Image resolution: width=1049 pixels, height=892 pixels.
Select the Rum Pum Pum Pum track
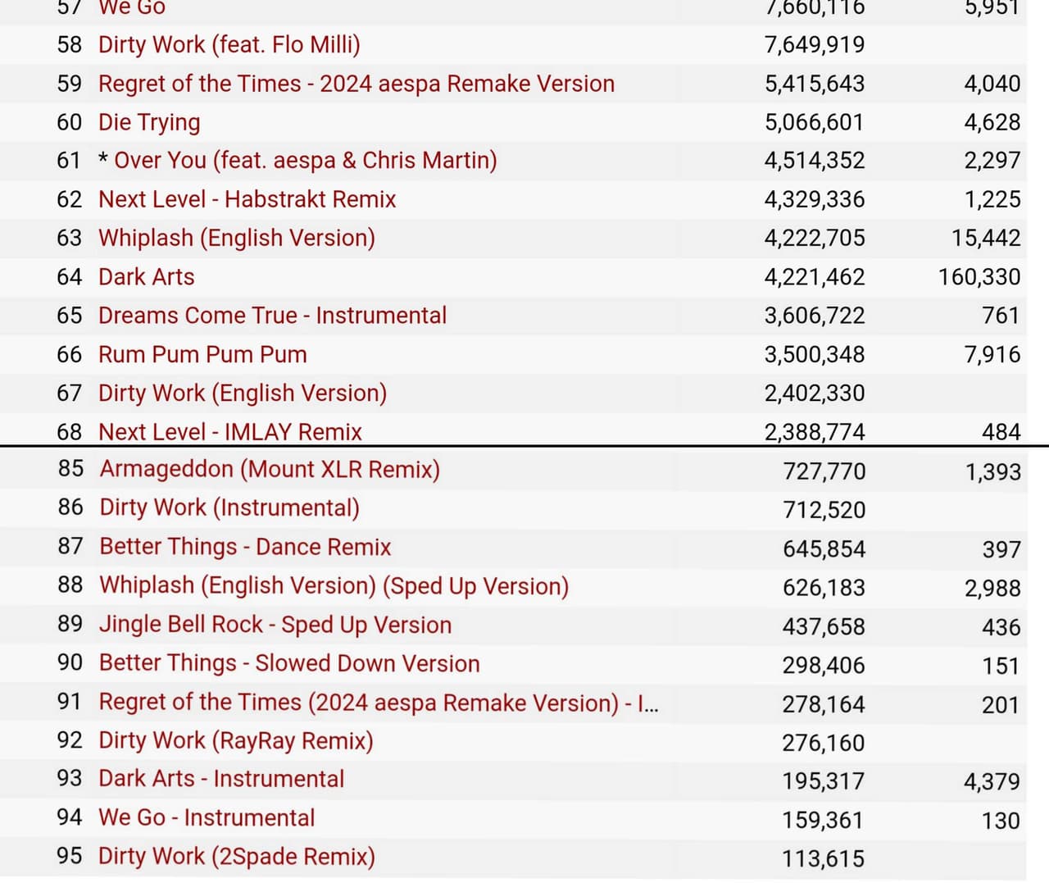[x=202, y=354]
